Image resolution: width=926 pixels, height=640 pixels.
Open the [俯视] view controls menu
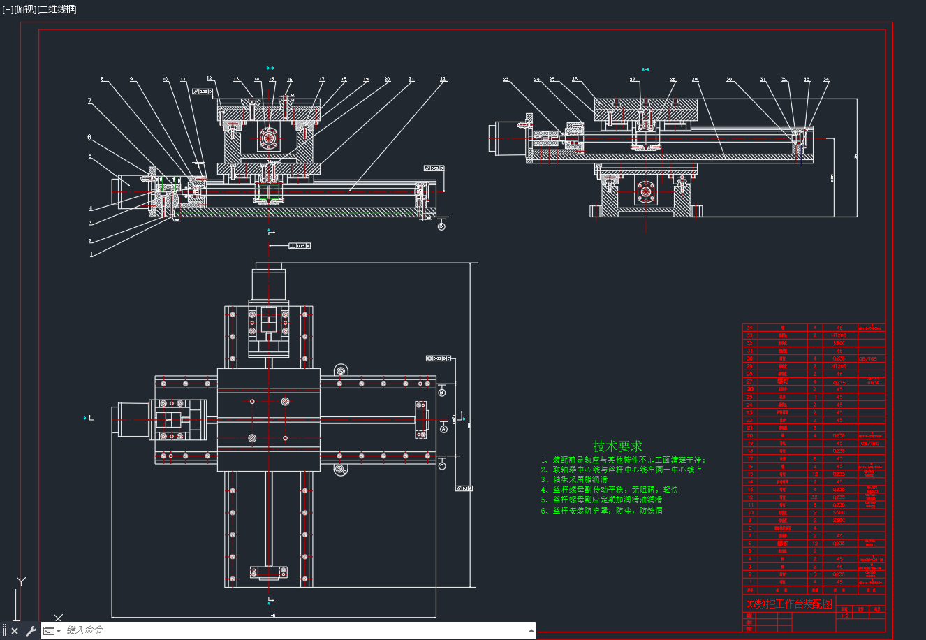click(24, 9)
